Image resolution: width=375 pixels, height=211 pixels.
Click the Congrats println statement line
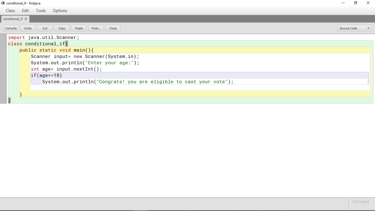(x=138, y=82)
